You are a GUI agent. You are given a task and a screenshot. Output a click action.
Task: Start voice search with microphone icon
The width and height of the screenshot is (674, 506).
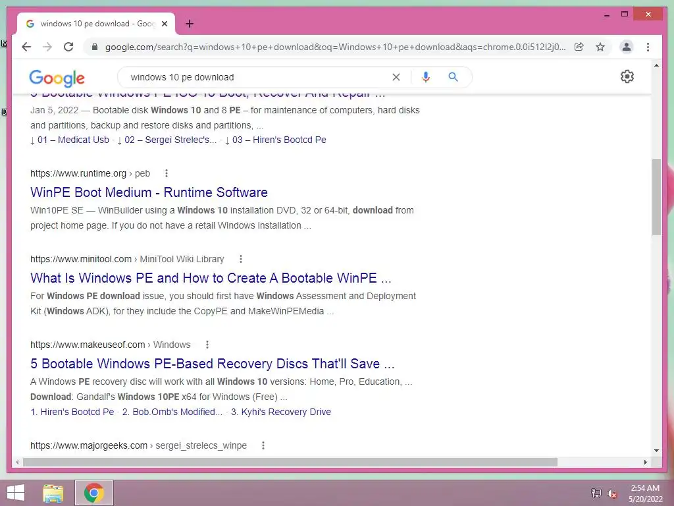426,77
